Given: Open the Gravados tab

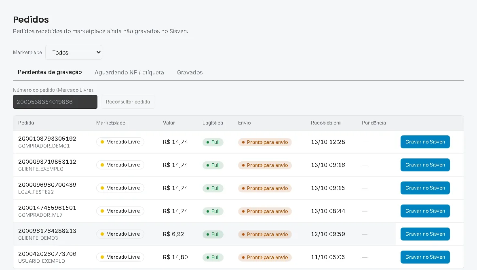Looking at the screenshot, I should [x=190, y=72].
